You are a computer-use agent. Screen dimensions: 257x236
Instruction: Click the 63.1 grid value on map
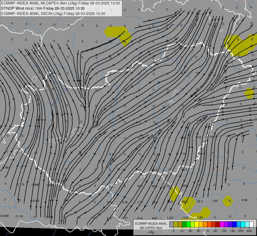[x=213, y=137]
